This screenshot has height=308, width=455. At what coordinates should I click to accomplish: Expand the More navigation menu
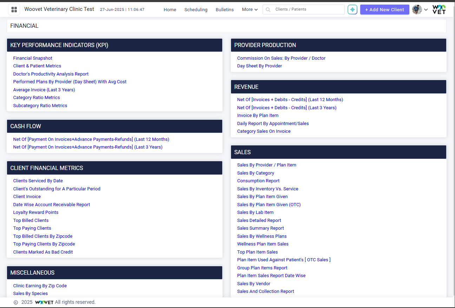coord(249,9)
